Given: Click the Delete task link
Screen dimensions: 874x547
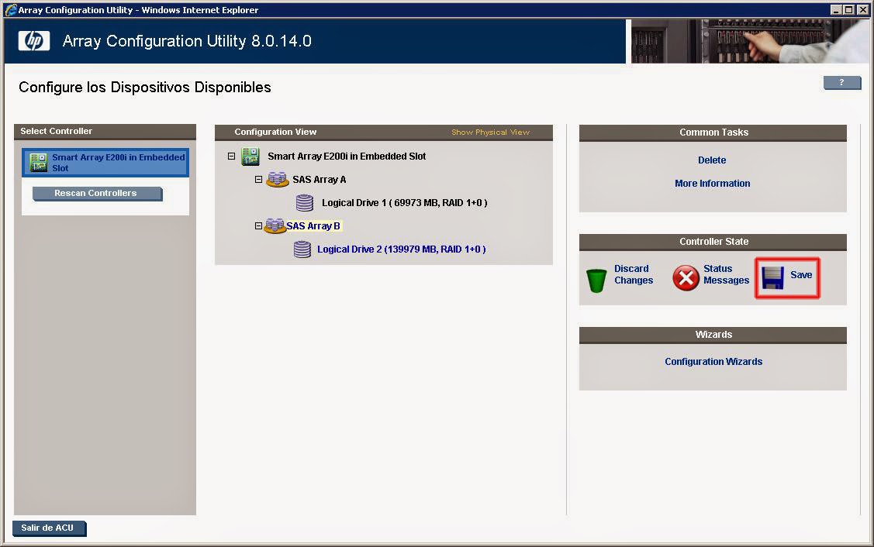Looking at the screenshot, I should click(x=712, y=160).
